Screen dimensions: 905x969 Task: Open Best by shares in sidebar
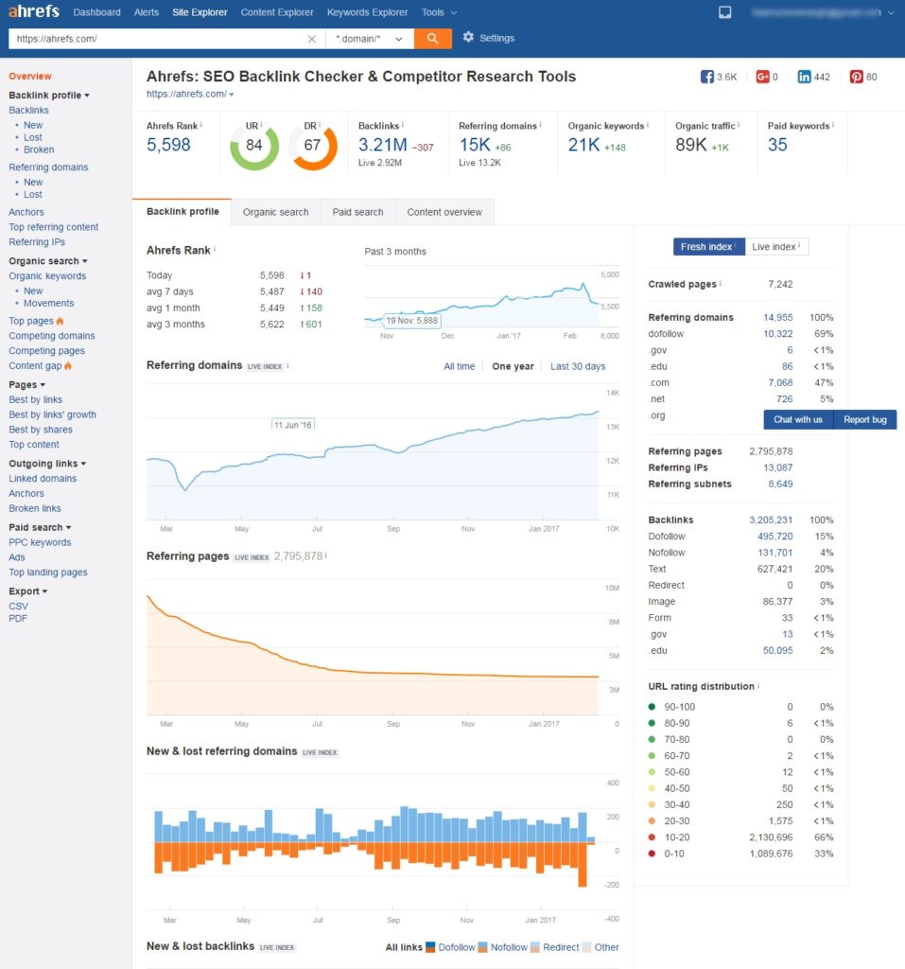(x=41, y=430)
